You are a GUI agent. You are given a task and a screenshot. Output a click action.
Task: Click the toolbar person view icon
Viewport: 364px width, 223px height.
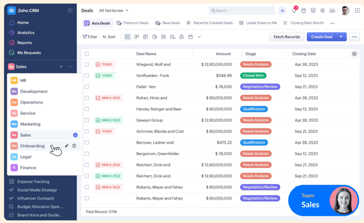click(181, 37)
